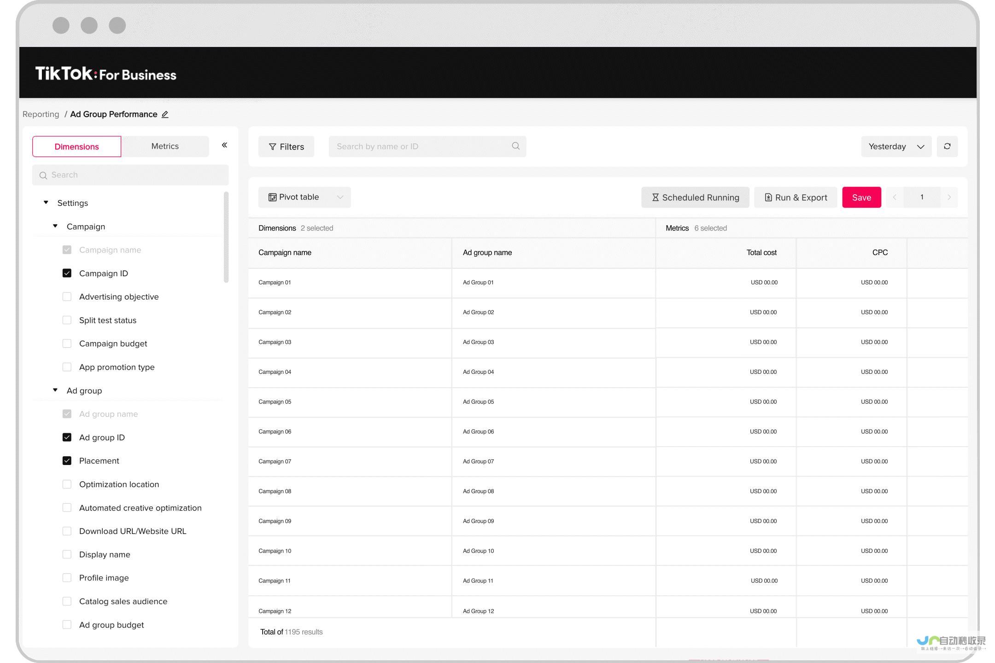Screen dimensions: 995x663
Task: Check the Campaign budget checkbox
Action: [x=67, y=343]
